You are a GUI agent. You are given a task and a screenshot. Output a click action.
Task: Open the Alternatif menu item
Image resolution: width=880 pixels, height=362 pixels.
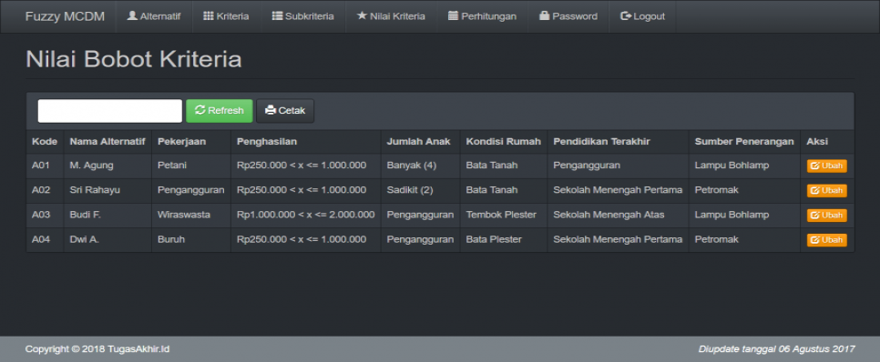(x=154, y=16)
